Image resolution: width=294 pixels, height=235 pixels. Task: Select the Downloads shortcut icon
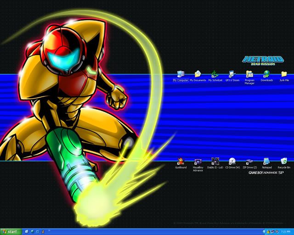266,76
